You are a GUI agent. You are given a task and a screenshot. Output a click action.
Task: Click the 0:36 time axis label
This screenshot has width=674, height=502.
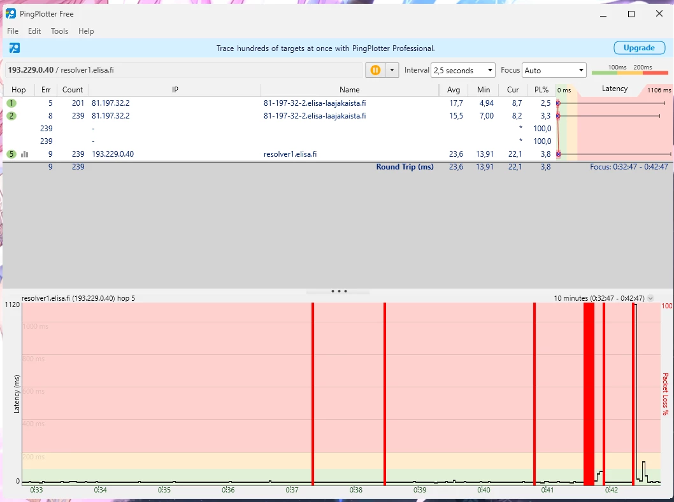coord(228,490)
